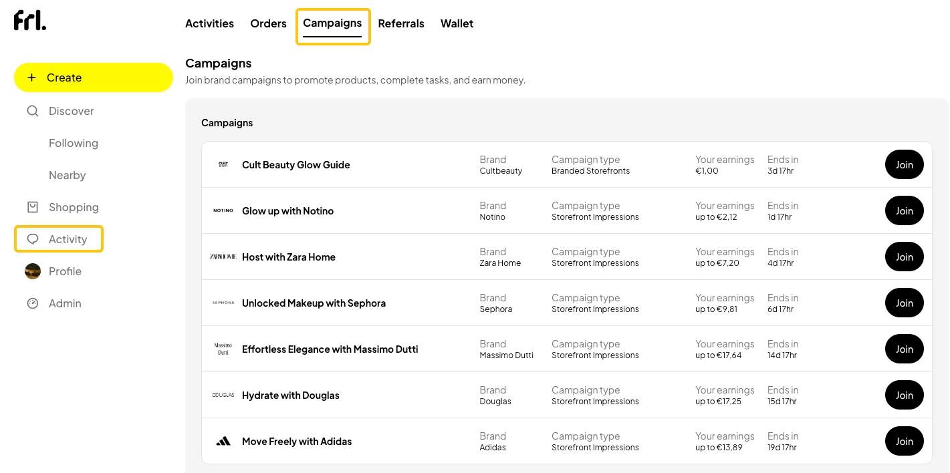Open Following in the sidebar
Image resolution: width=950 pixels, height=473 pixels.
74,143
